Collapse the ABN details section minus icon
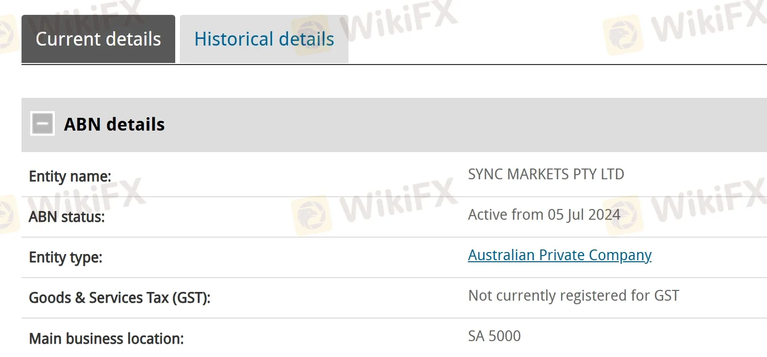The image size is (767, 357). tap(43, 124)
